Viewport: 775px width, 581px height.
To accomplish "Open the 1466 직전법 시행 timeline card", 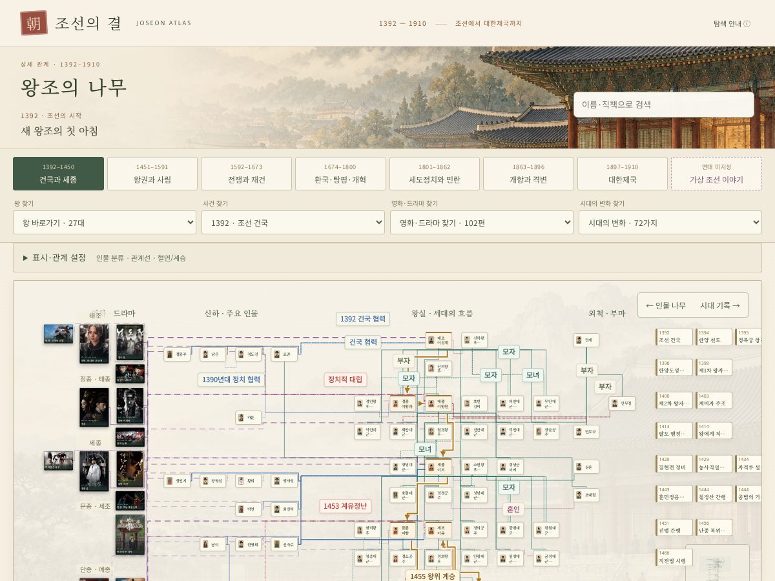I will (676, 557).
